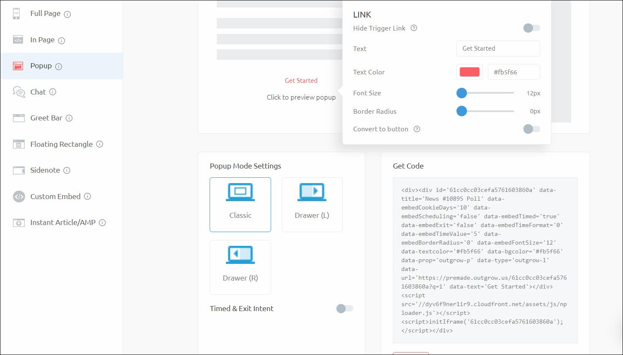Screen dimensions: 623x355
Task: Choose the Drawer (L) popup mode
Action: [312, 204]
